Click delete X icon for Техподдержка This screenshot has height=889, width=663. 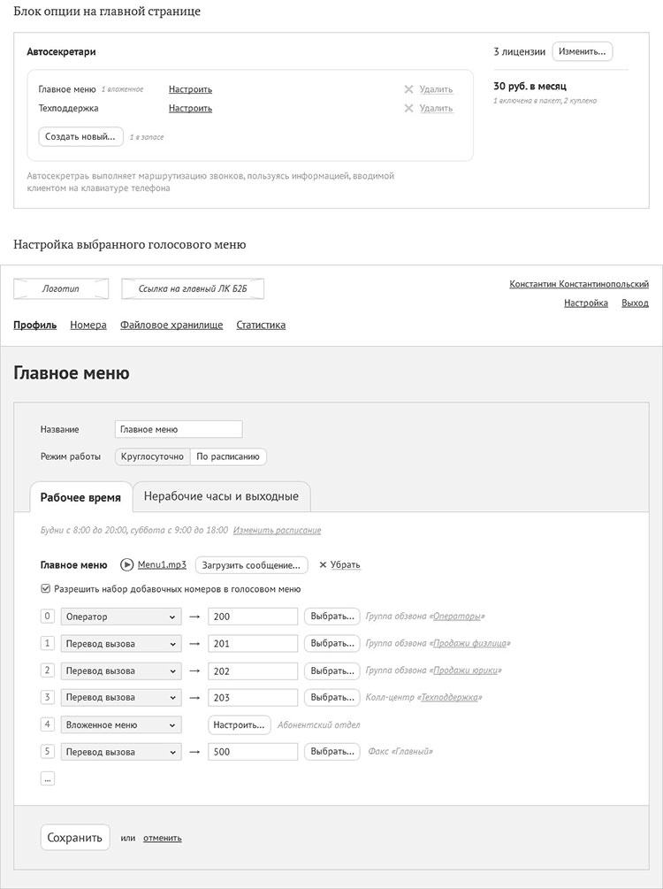pyautogui.click(x=408, y=109)
